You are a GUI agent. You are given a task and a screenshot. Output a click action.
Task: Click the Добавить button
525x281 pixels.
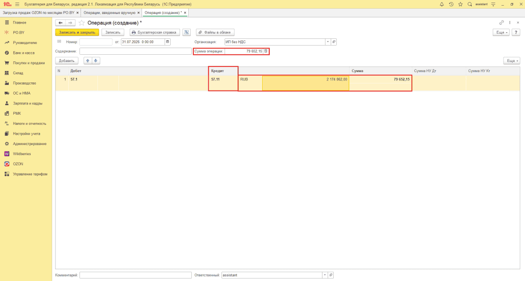67,61
